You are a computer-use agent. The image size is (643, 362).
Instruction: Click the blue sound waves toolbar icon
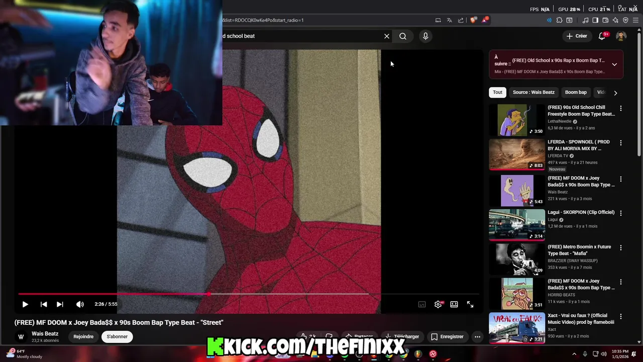pos(549,20)
